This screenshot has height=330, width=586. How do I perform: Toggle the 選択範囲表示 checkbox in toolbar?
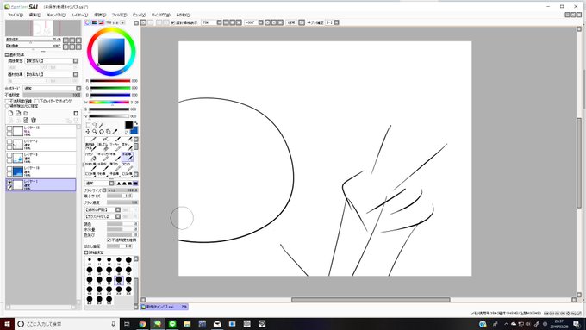[x=173, y=22]
